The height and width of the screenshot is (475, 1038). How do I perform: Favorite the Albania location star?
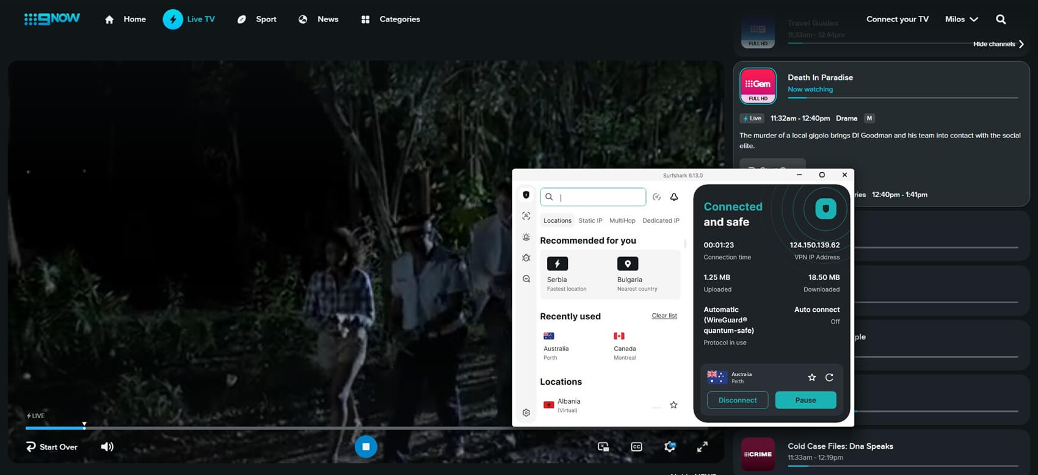coord(673,405)
